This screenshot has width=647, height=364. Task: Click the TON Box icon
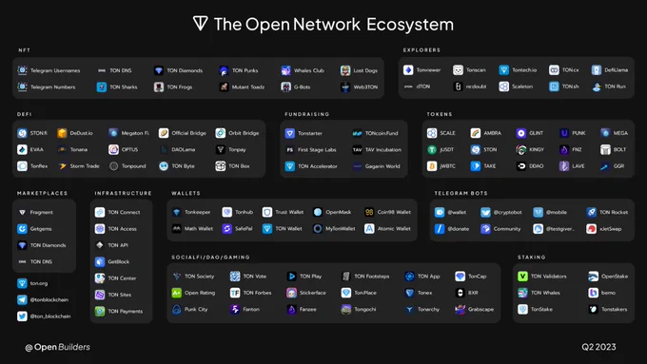[221, 166]
